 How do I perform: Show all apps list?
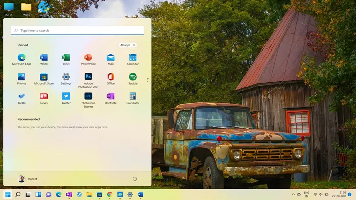(127, 45)
